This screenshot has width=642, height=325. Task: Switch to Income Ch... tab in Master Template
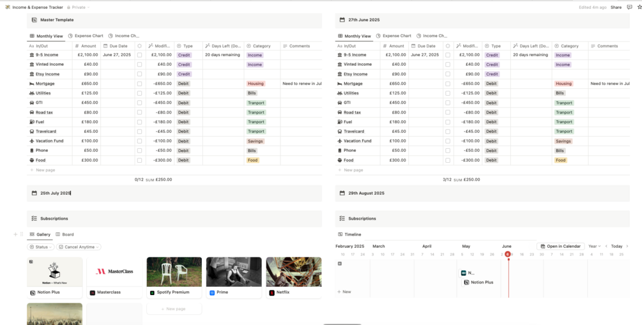tap(124, 36)
